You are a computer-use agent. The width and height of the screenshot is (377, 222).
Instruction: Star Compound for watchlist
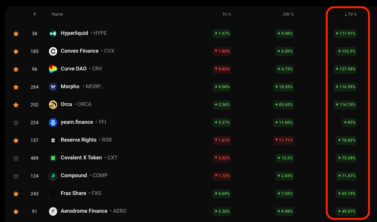pyautogui.click(x=16, y=176)
